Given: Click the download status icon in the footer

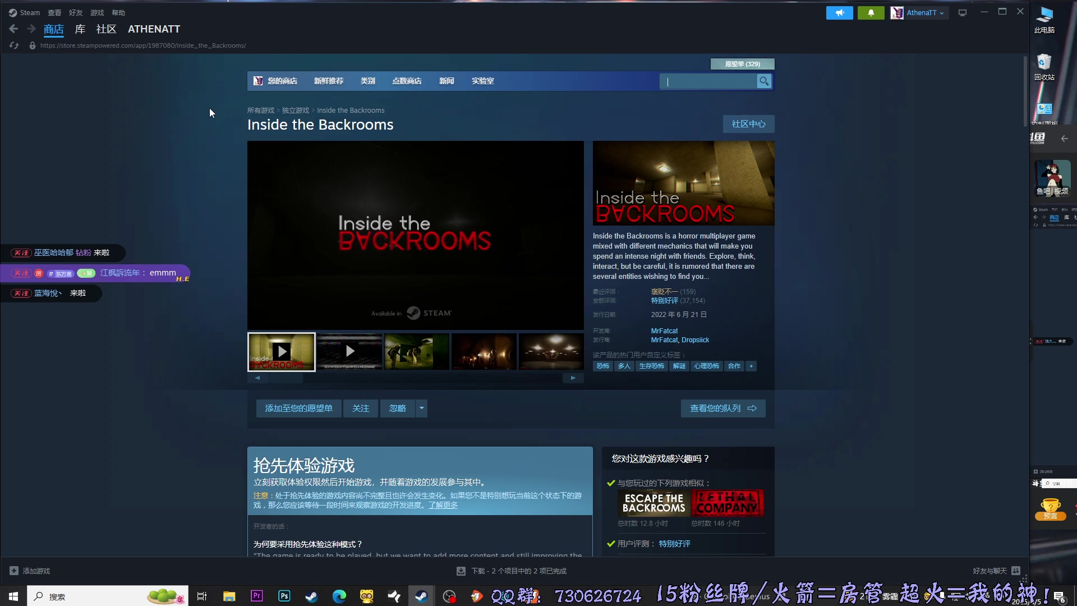Looking at the screenshot, I should (461, 571).
